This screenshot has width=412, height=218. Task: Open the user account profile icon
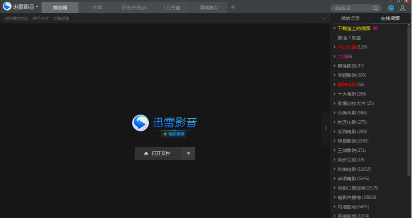coord(402,8)
